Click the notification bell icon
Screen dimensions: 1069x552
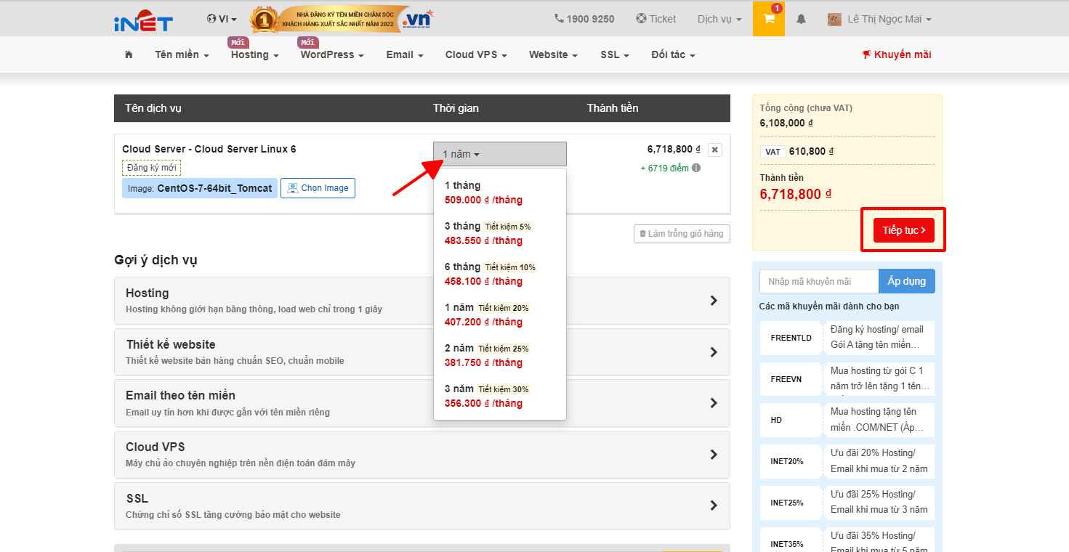tap(801, 19)
